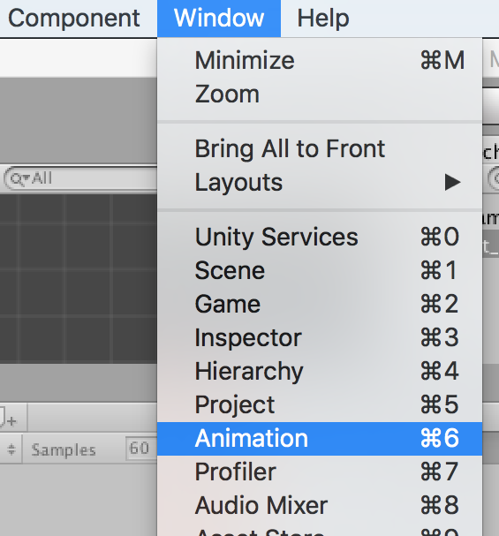
Task: Open the search filter dropdown magnifier
Action: [x=19, y=178]
